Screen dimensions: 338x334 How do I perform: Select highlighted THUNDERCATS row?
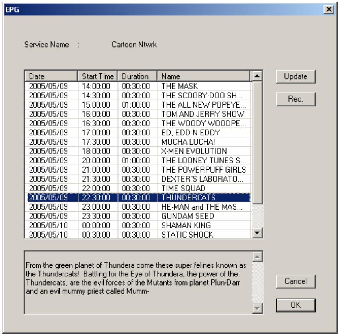138,197
